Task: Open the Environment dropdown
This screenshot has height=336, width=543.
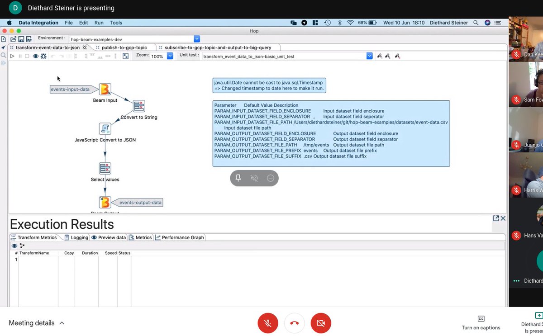Action: [197, 39]
